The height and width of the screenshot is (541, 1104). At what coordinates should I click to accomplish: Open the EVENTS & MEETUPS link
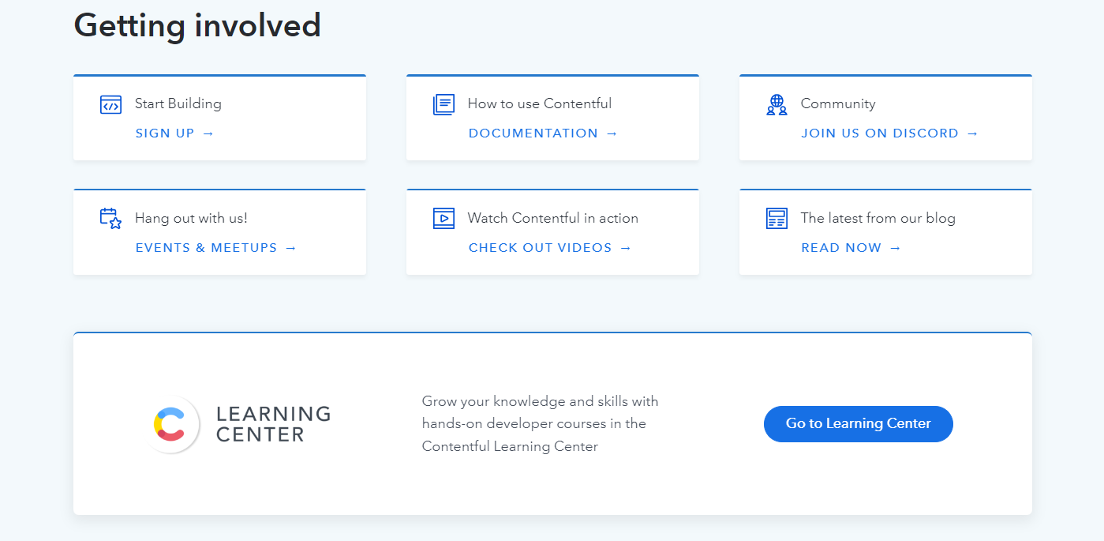click(216, 248)
